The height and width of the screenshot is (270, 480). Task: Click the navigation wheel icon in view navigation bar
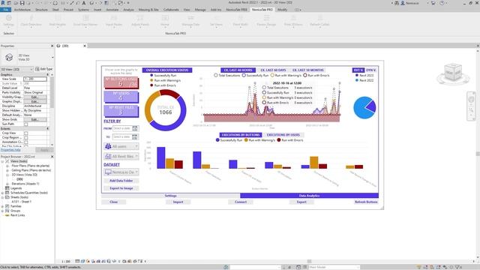[x=472, y=100]
